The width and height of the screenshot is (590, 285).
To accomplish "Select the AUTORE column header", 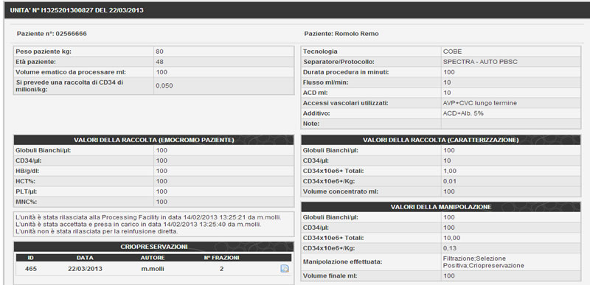I will click(x=153, y=258).
